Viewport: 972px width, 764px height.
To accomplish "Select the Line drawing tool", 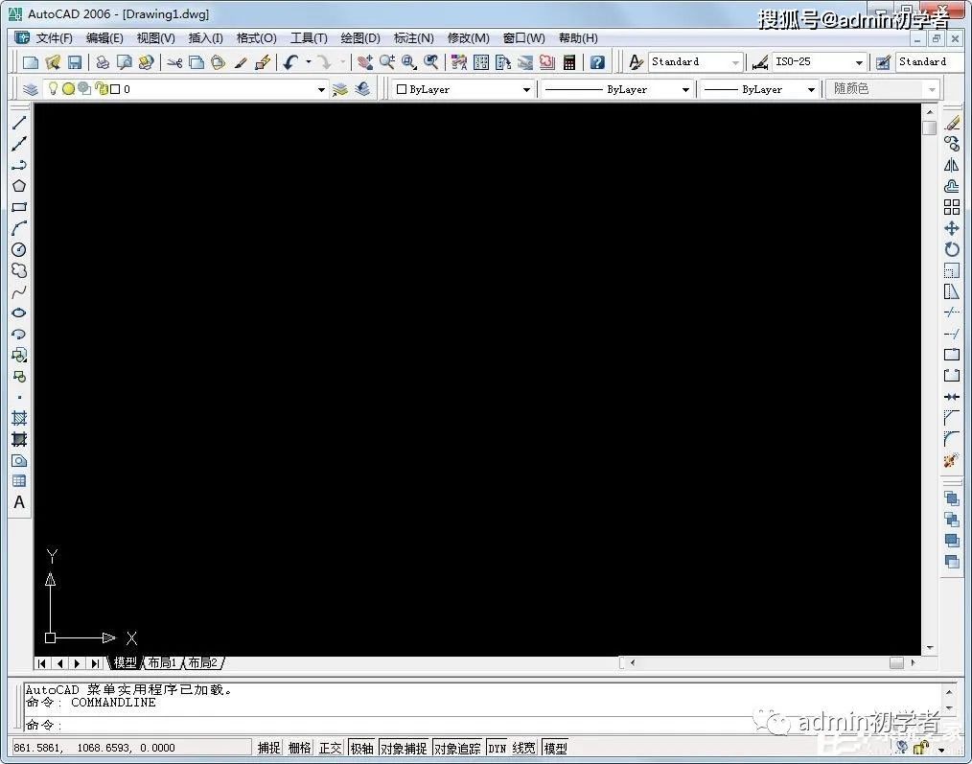I will click(x=18, y=123).
